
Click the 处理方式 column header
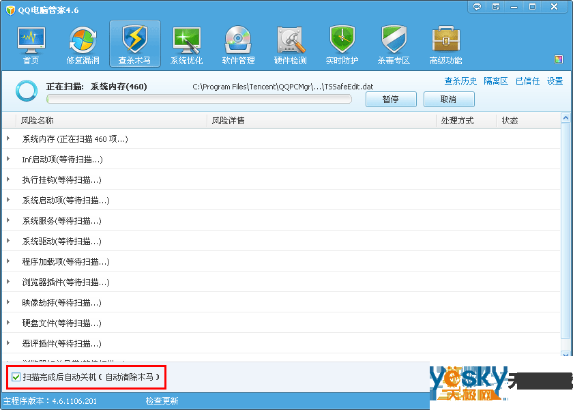coord(467,121)
